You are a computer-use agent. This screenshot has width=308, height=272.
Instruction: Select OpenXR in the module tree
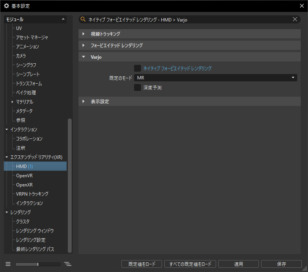click(25, 185)
